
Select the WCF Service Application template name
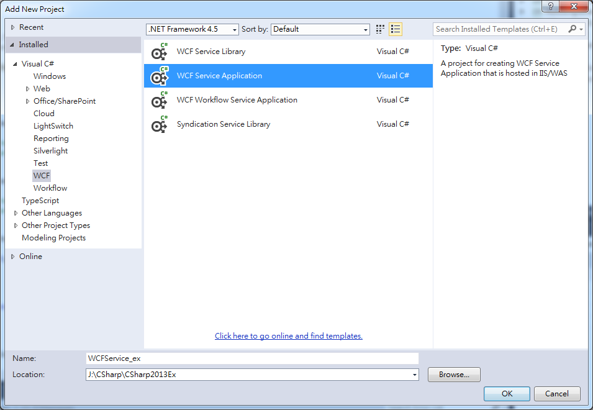[219, 76]
